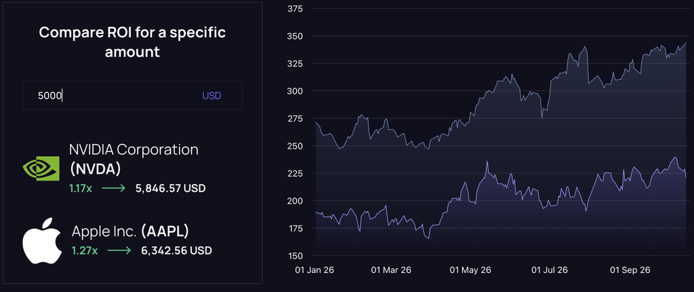Image resolution: width=694 pixels, height=292 pixels.
Task: Click the 325 y-axis label
Action: coord(295,64)
